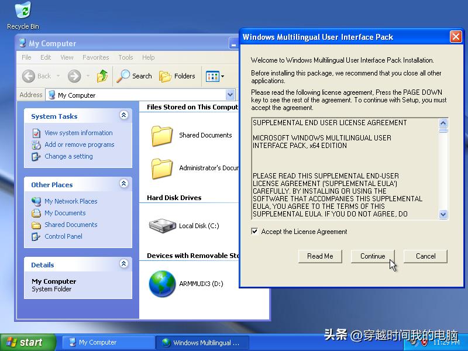Open the Address bar dropdown
468x351 pixels.
(x=230, y=95)
